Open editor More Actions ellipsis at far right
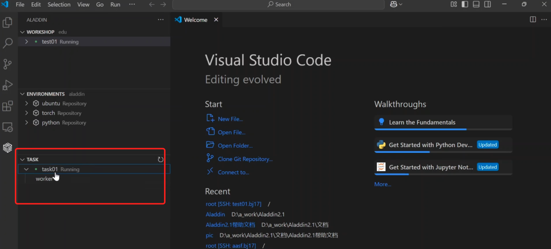The width and height of the screenshot is (551, 249). [544, 20]
